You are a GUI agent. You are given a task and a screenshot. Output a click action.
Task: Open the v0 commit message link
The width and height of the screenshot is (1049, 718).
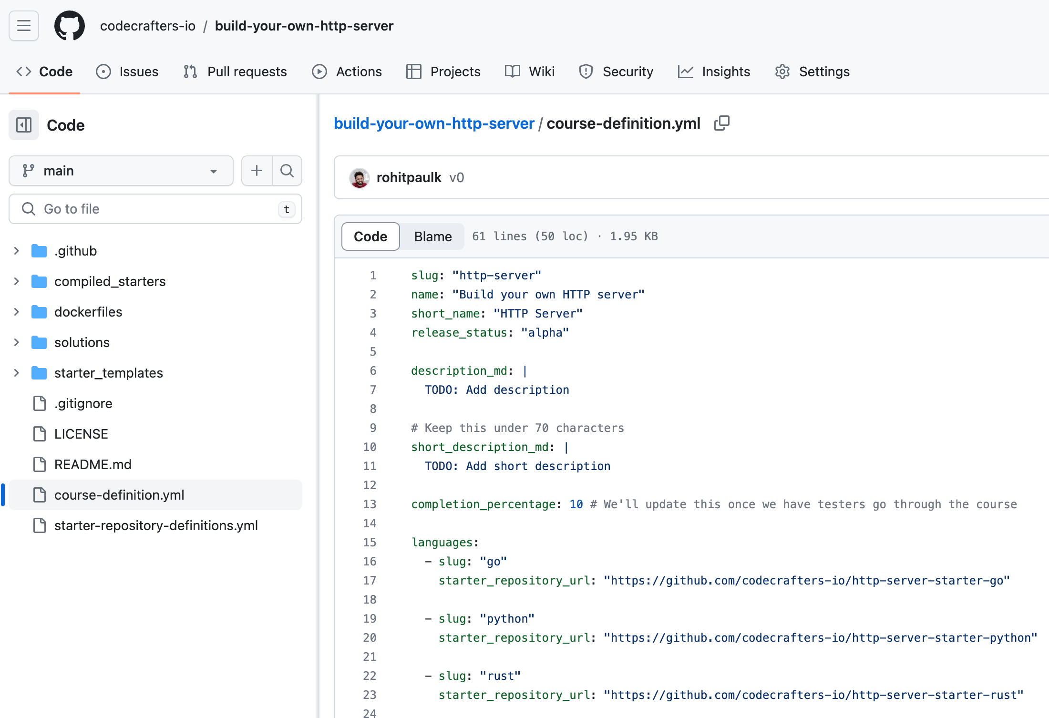[x=457, y=178]
